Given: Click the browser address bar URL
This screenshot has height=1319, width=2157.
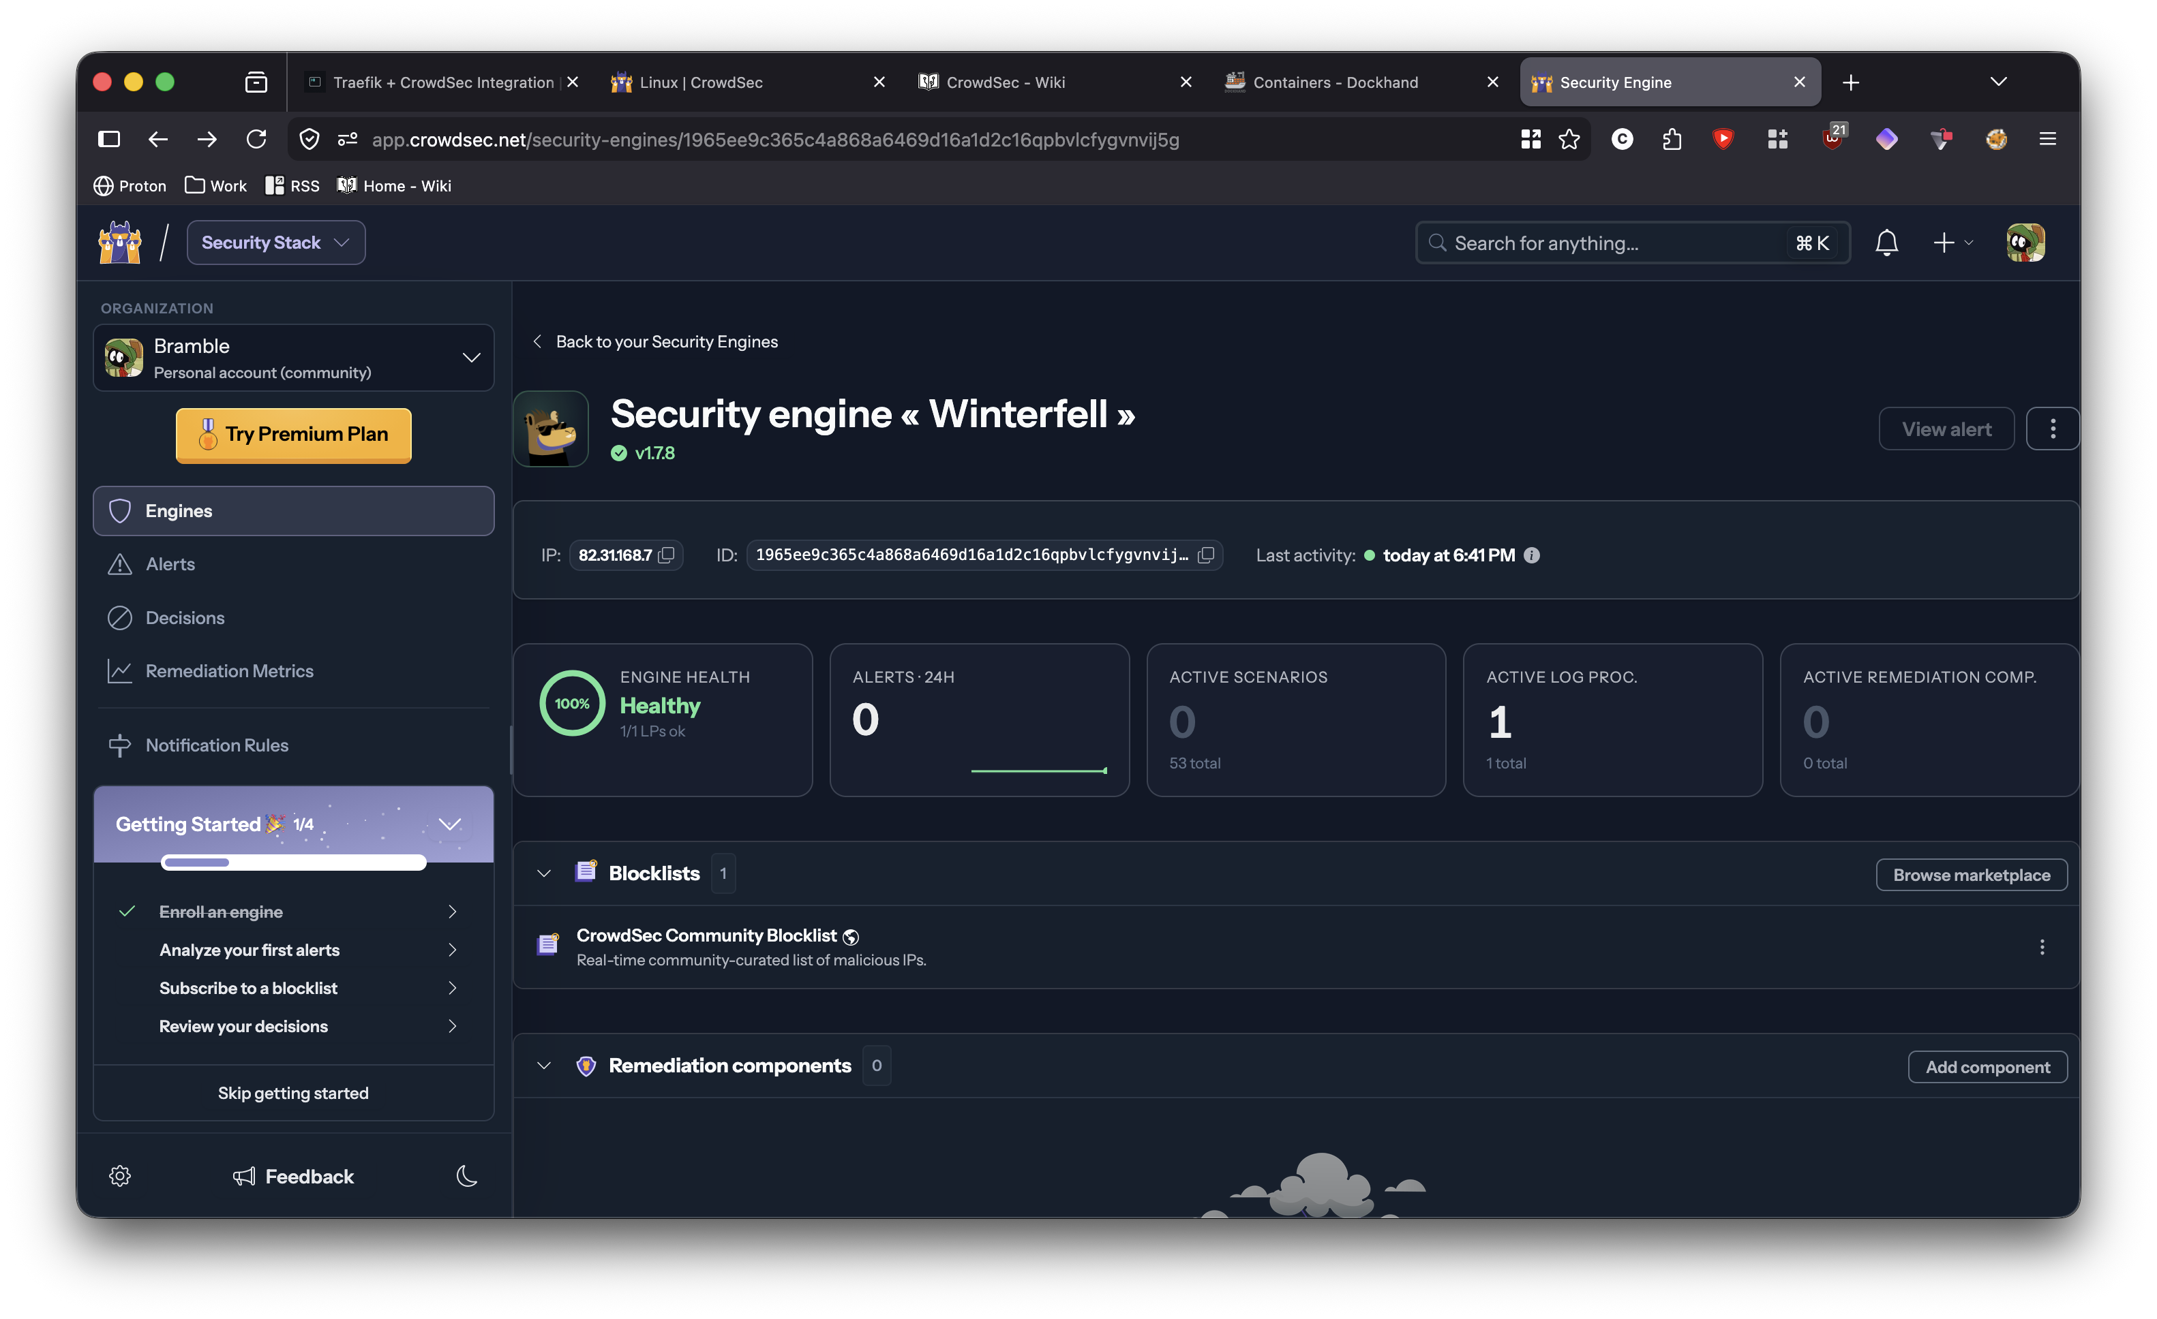Looking at the screenshot, I should pos(776,140).
